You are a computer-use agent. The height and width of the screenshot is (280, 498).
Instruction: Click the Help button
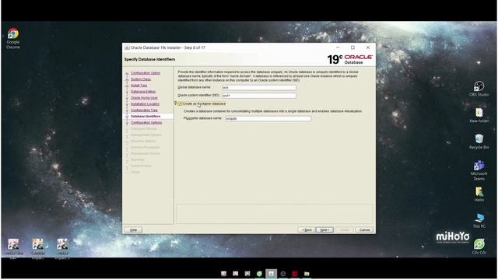(x=133, y=230)
